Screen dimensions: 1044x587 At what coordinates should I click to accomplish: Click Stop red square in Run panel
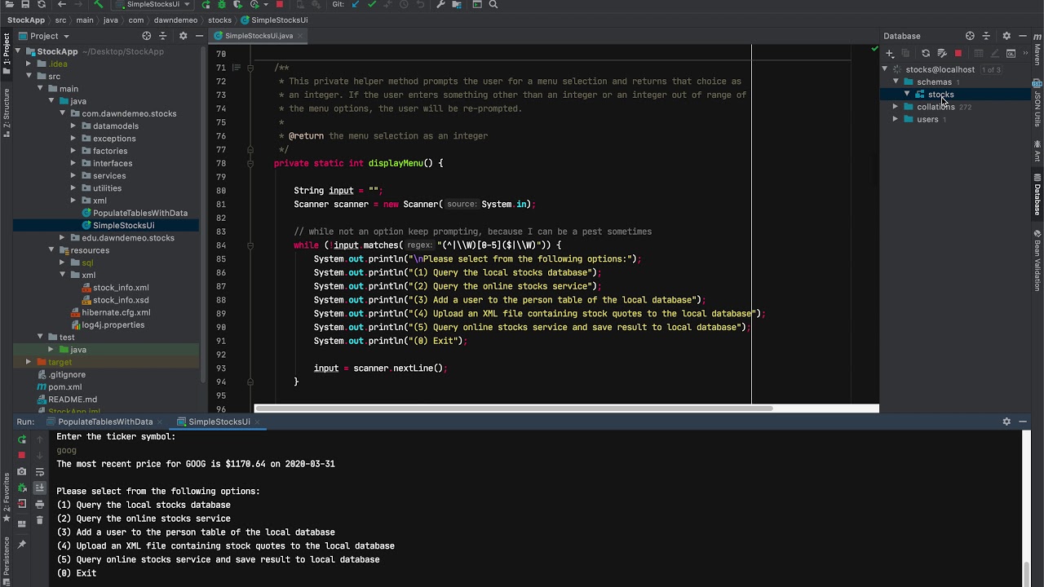[x=22, y=455]
